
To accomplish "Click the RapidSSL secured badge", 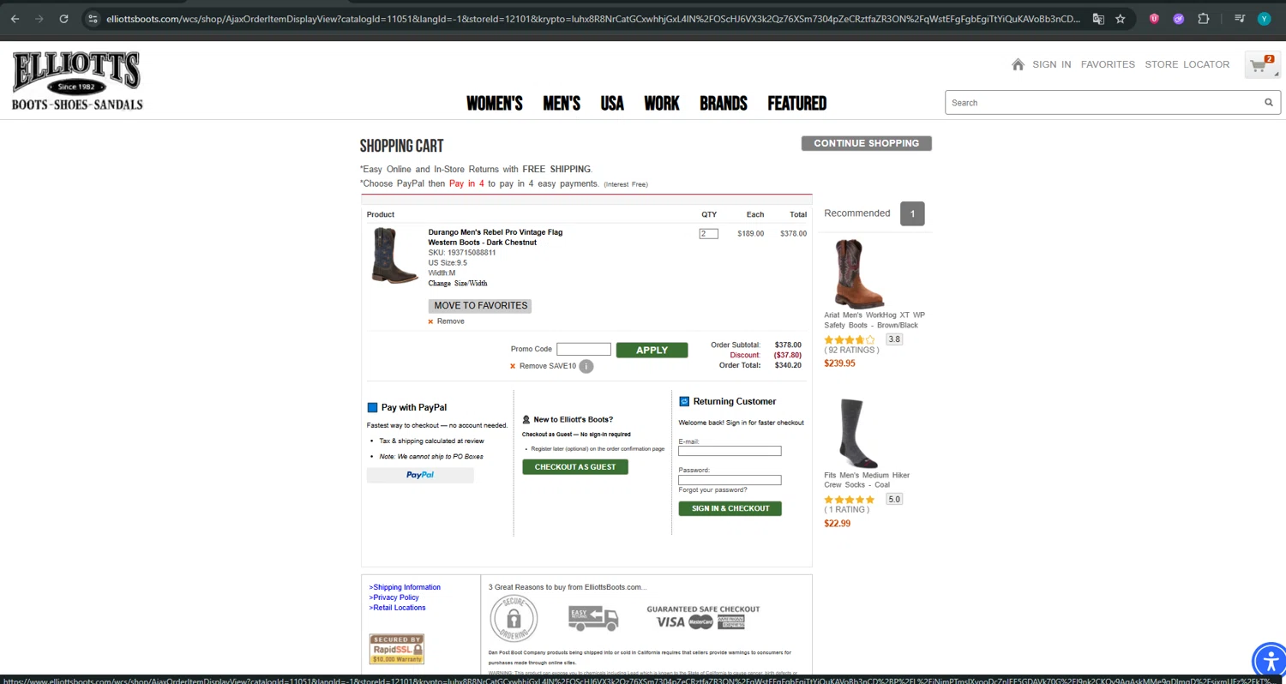I will click(397, 649).
